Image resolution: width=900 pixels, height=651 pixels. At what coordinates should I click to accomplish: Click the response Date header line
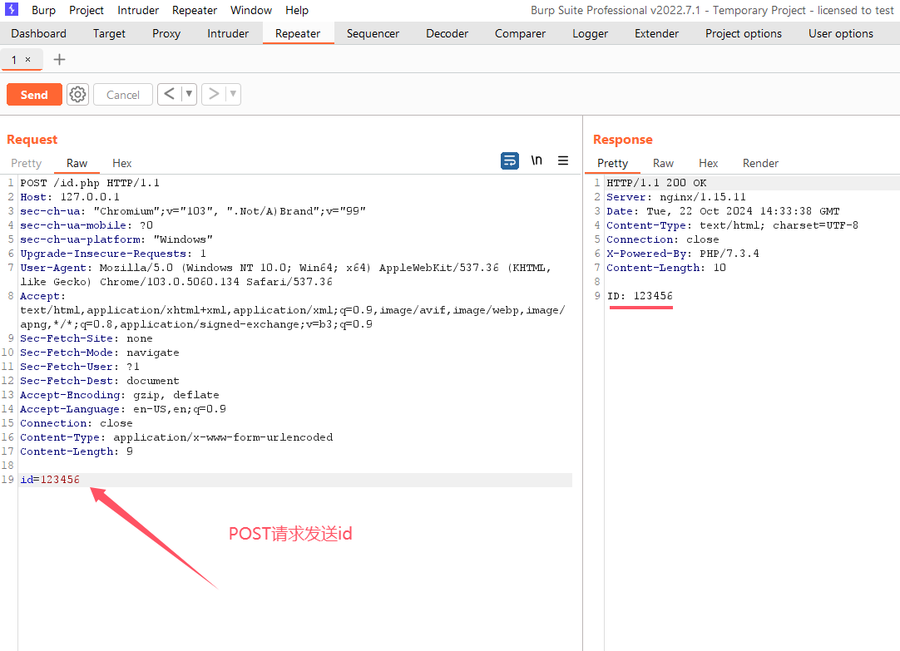723,211
